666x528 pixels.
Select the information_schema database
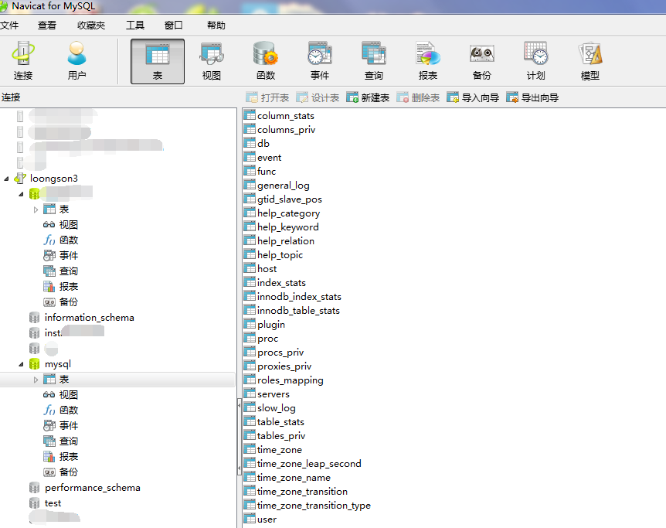pos(89,318)
